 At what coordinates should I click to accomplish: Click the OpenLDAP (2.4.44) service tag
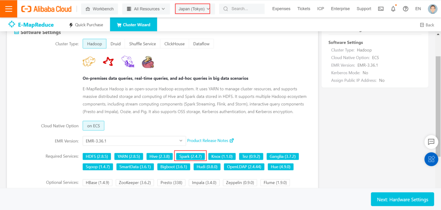(x=244, y=167)
